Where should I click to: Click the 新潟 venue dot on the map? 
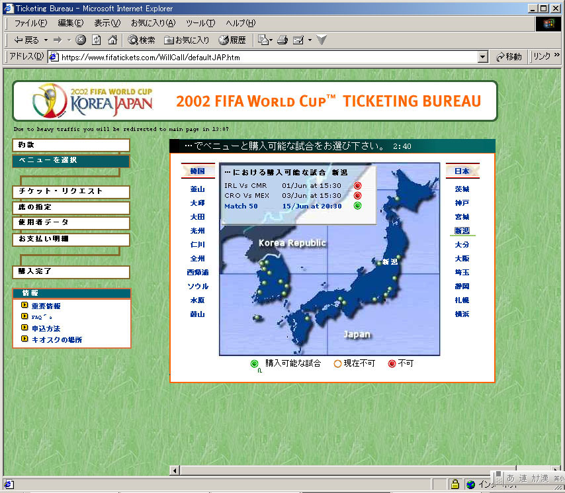(379, 263)
